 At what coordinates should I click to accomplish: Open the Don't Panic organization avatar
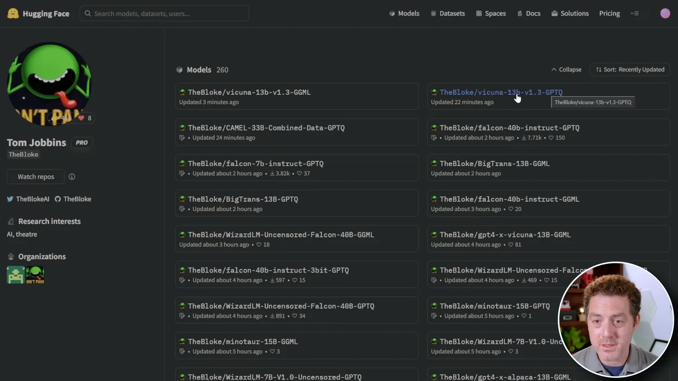pyautogui.click(x=35, y=275)
